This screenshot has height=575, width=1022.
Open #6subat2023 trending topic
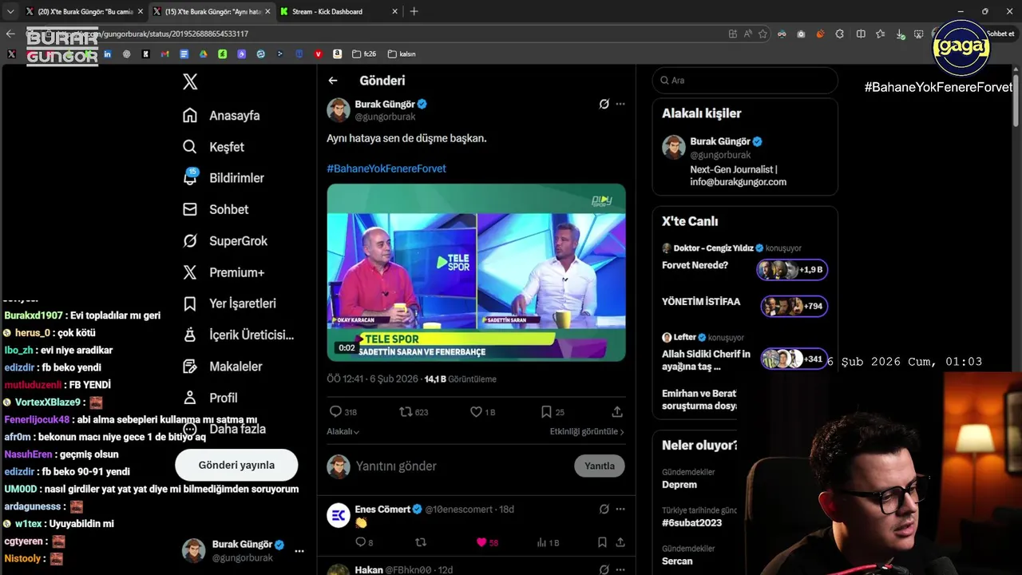(x=691, y=522)
